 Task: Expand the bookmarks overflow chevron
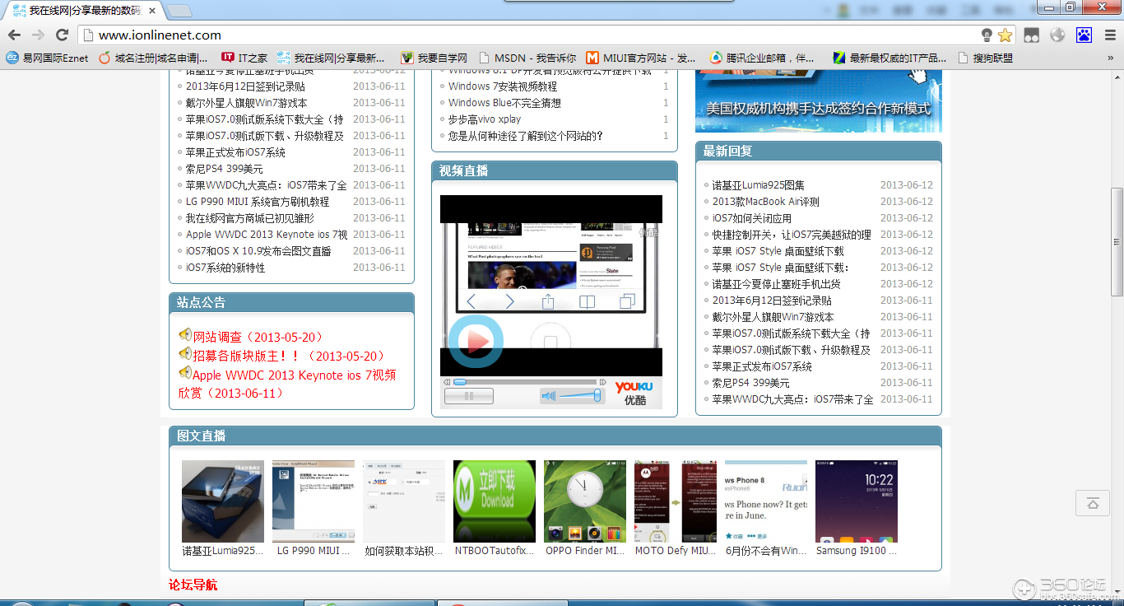click(1110, 58)
